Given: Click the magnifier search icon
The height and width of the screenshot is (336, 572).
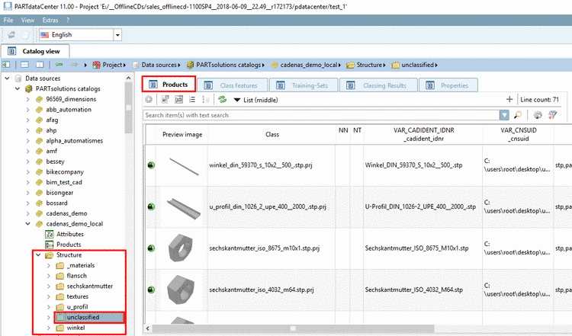Looking at the screenshot, I should click(518, 115).
